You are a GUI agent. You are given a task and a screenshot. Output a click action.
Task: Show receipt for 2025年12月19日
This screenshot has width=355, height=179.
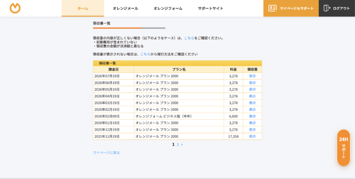click(x=252, y=130)
